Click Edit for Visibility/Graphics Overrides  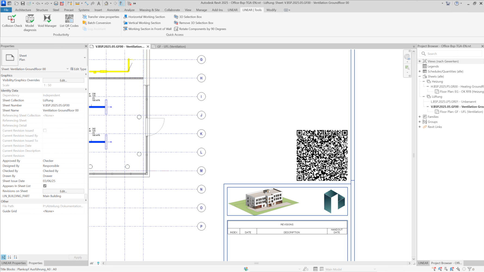click(63, 80)
